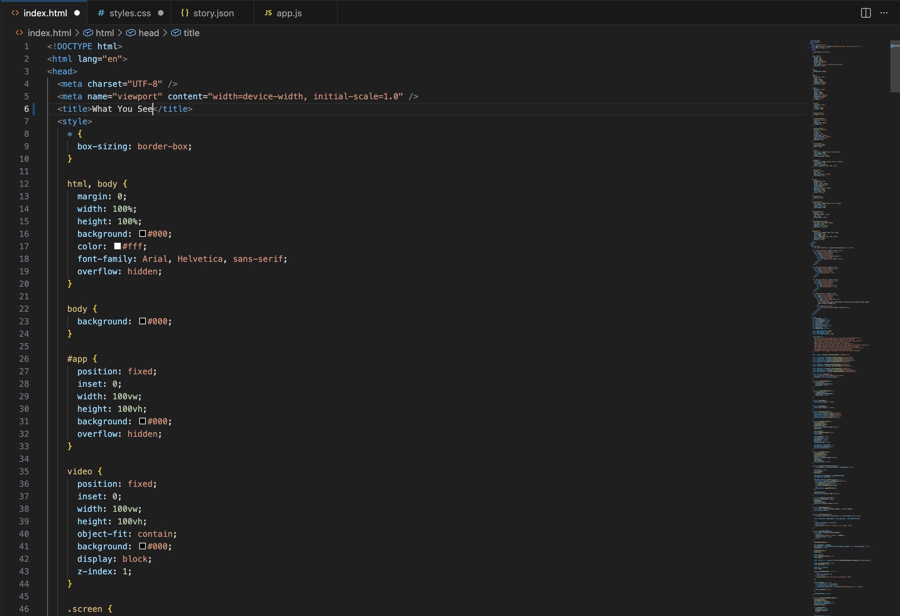Viewport: 900px width, 616px height.
Task: Click the cube icon beside title breadcrumb
Action: 176,33
